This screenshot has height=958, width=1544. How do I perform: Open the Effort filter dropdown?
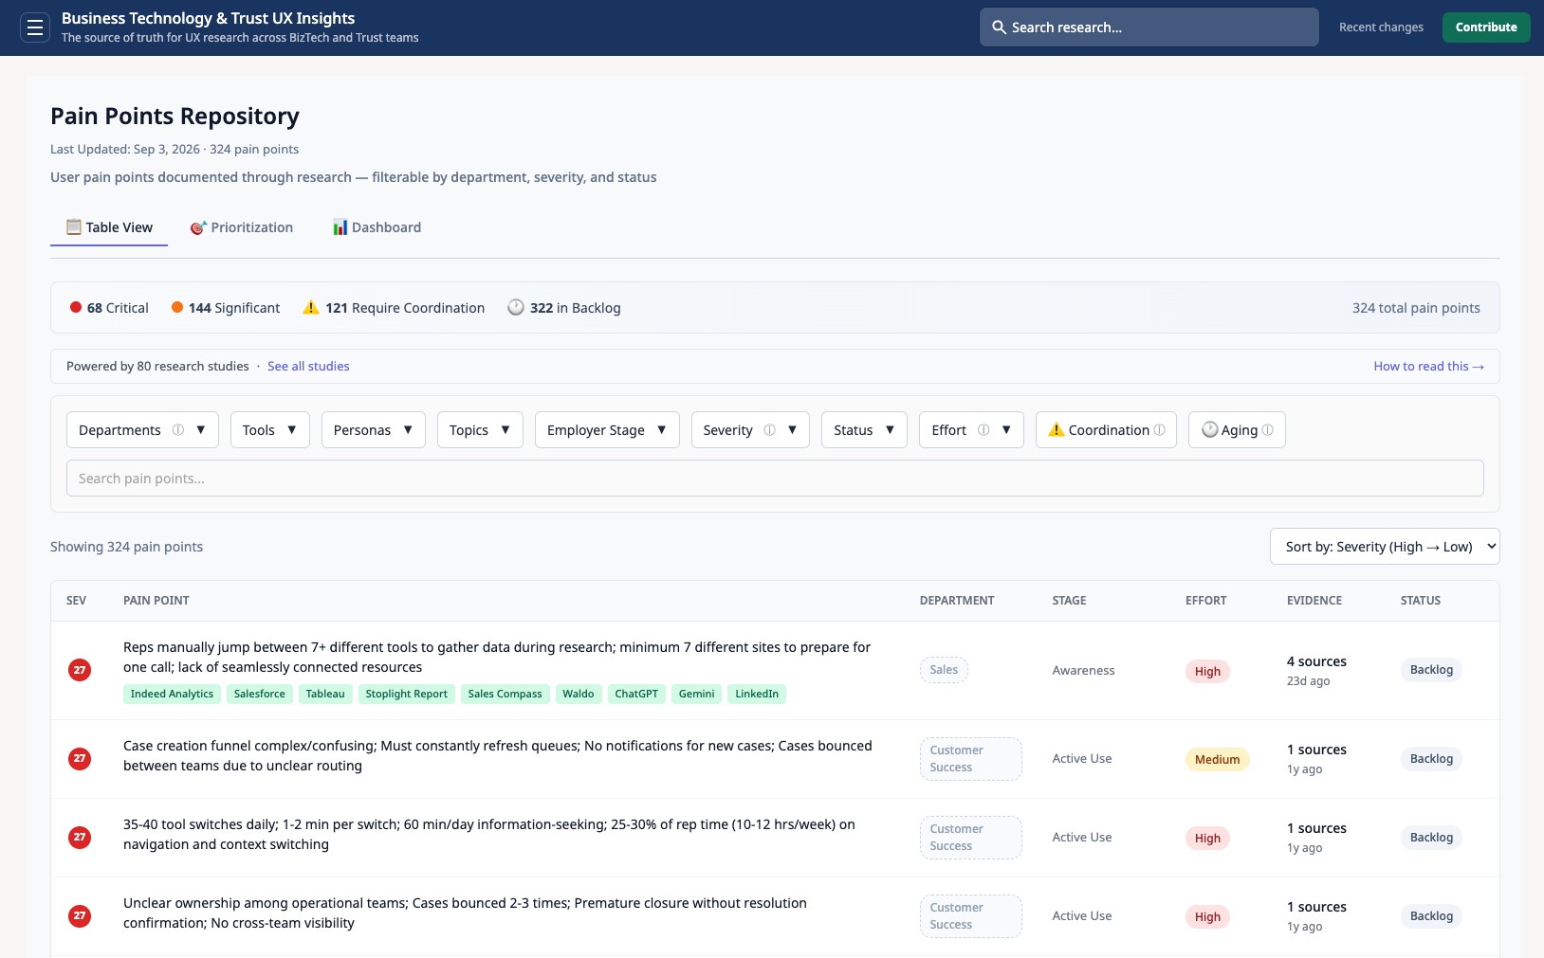971,430
